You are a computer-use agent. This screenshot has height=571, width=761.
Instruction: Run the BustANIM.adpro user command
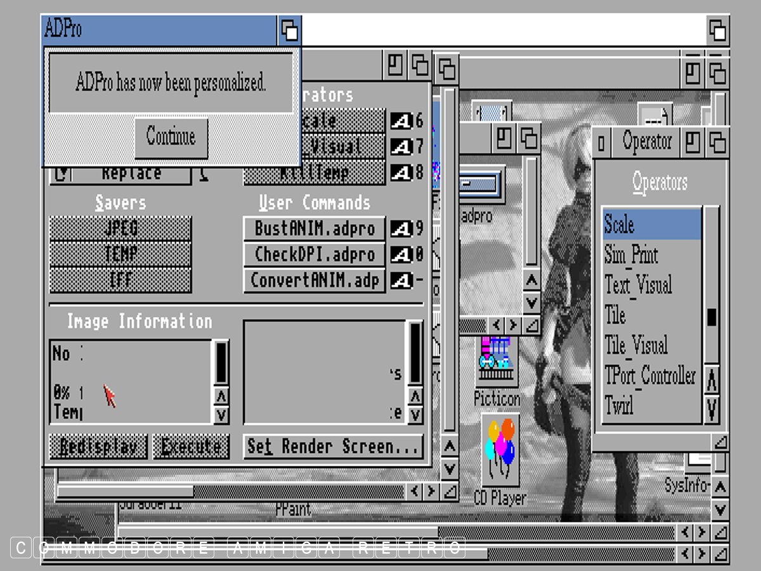(315, 228)
